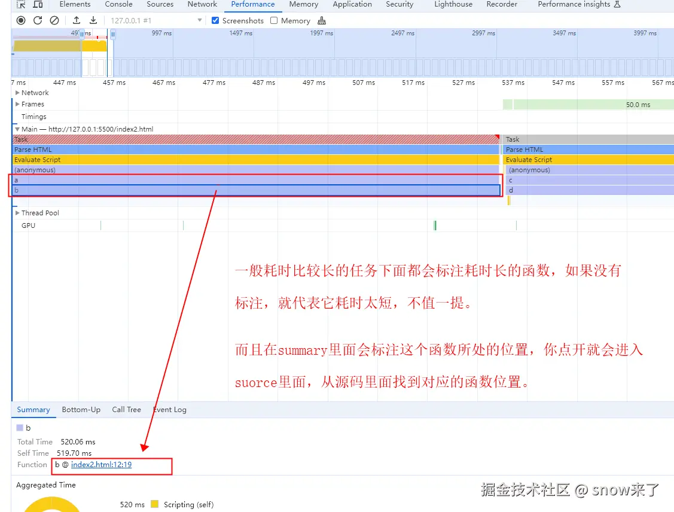
Task: Open the 127.0.0.1 #1 recording dropdown
Action: 155,20
